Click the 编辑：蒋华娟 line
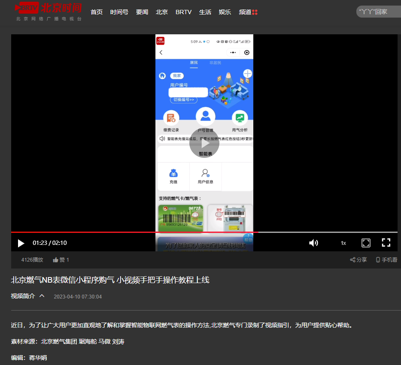Viewport: 401px width, 365px height. click(29, 358)
